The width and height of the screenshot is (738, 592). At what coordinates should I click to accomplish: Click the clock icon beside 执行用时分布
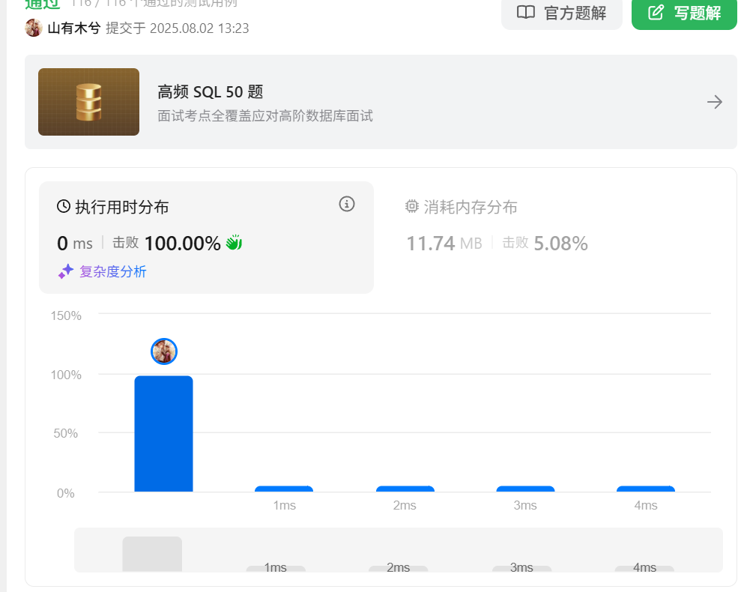[x=64, y=206]
